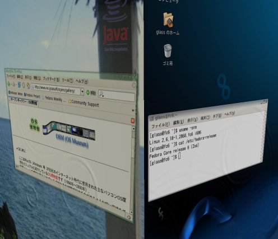Click the Firefox Forward arrow icon
Image resolution: width=278 pixels, height=239 pixels.
(14, 85)
